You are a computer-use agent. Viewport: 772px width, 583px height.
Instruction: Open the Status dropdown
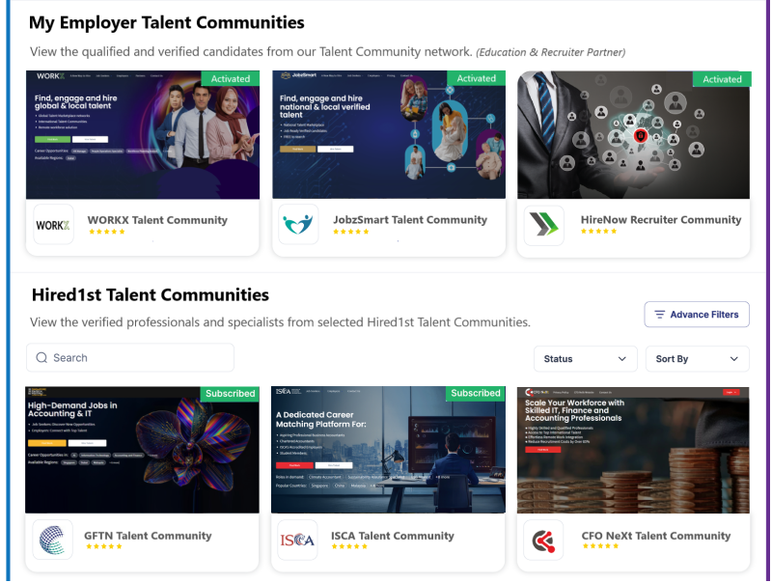pos(585,359)
